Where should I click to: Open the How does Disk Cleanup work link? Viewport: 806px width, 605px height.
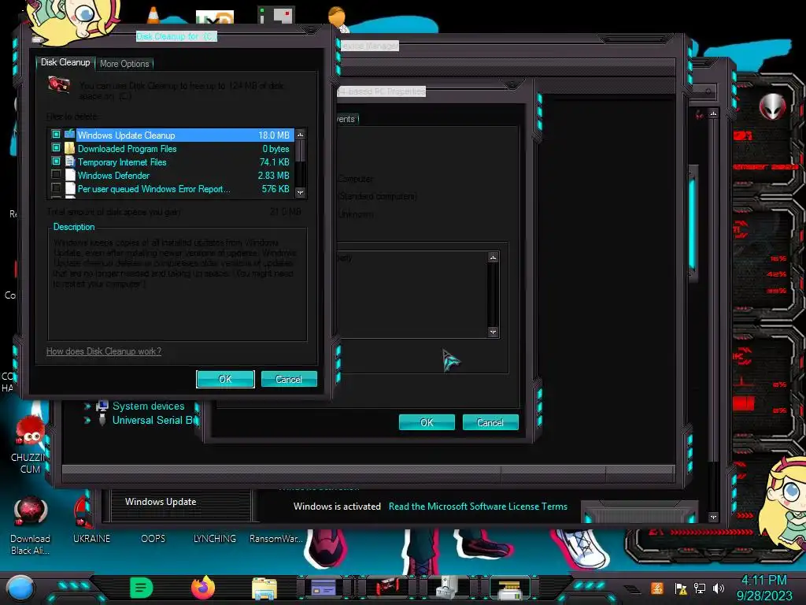104,351
